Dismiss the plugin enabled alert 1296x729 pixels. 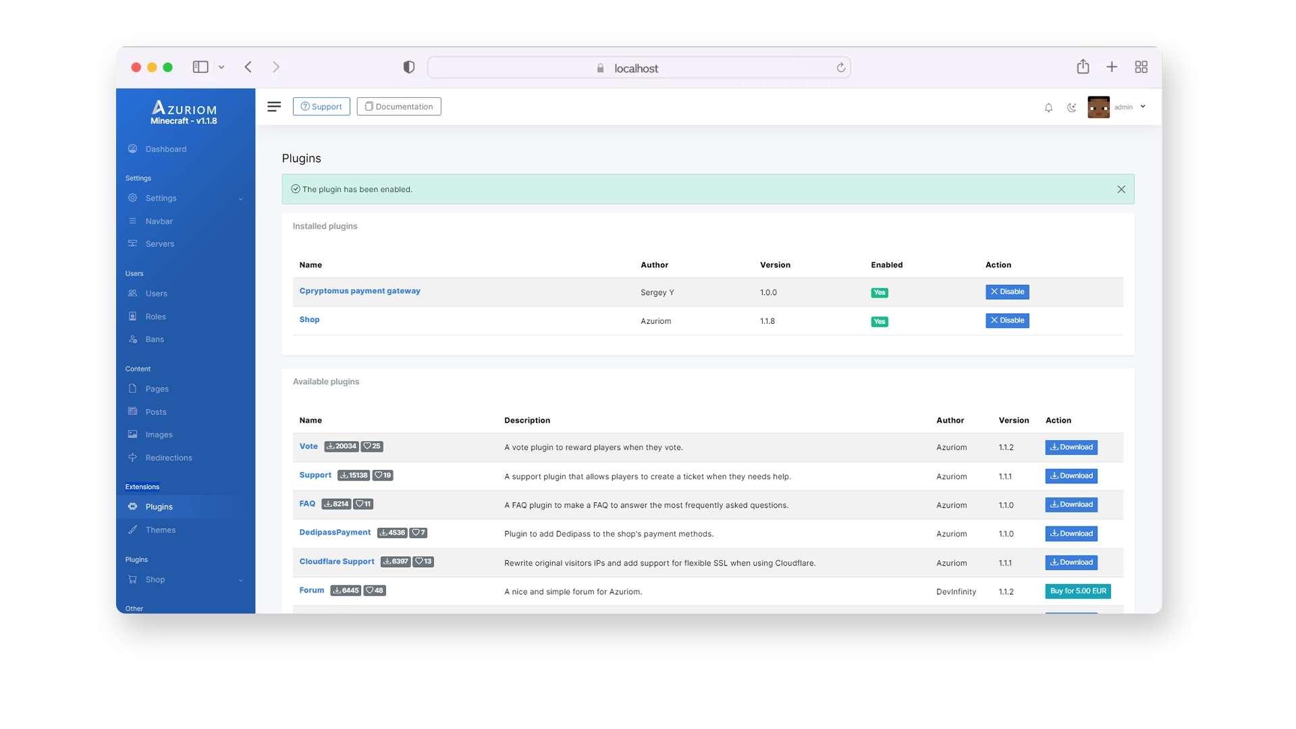1120,190
